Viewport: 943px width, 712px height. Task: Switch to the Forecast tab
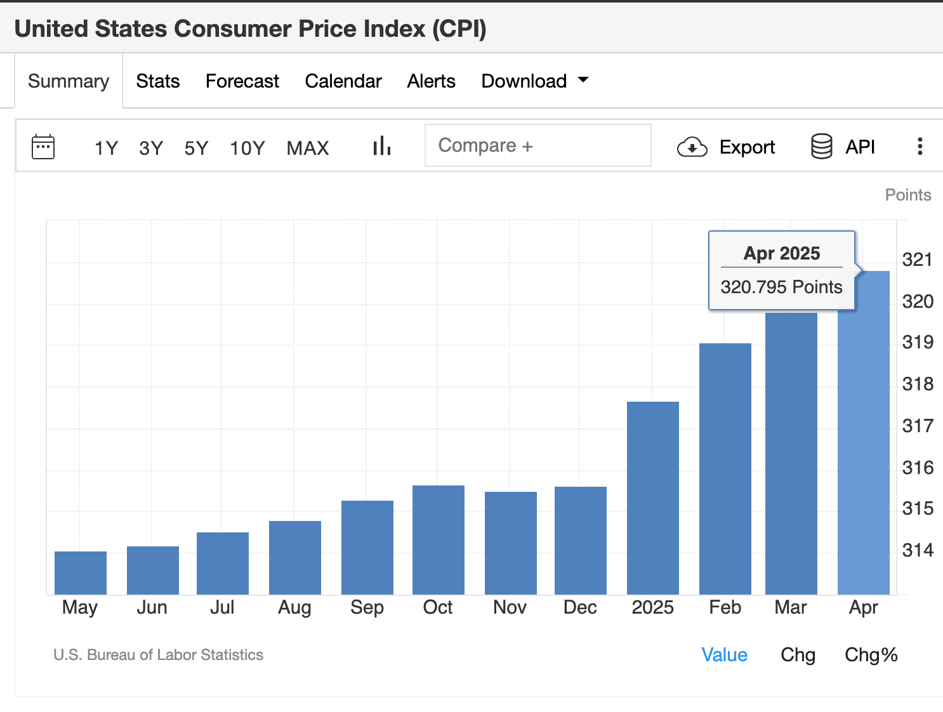click(242, 81)
